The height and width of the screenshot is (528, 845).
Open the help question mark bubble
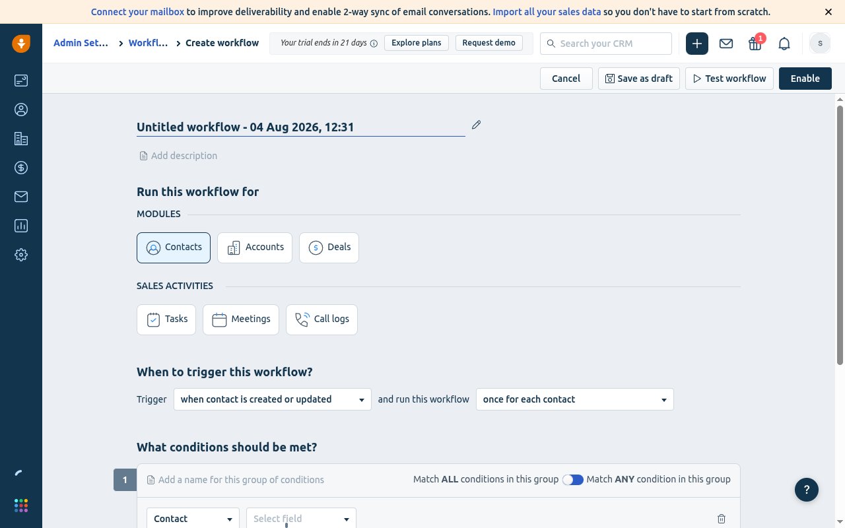(x=807, y=490)
